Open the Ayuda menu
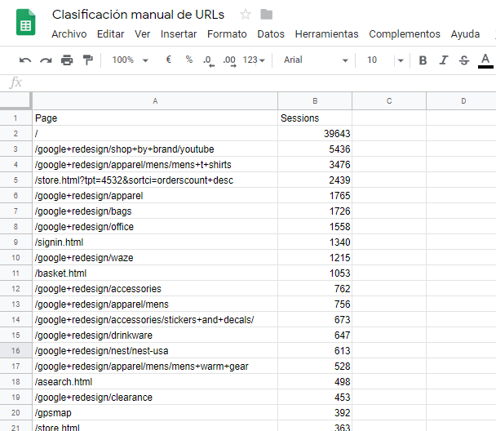 pyautogui.click(x=465, y=33)
